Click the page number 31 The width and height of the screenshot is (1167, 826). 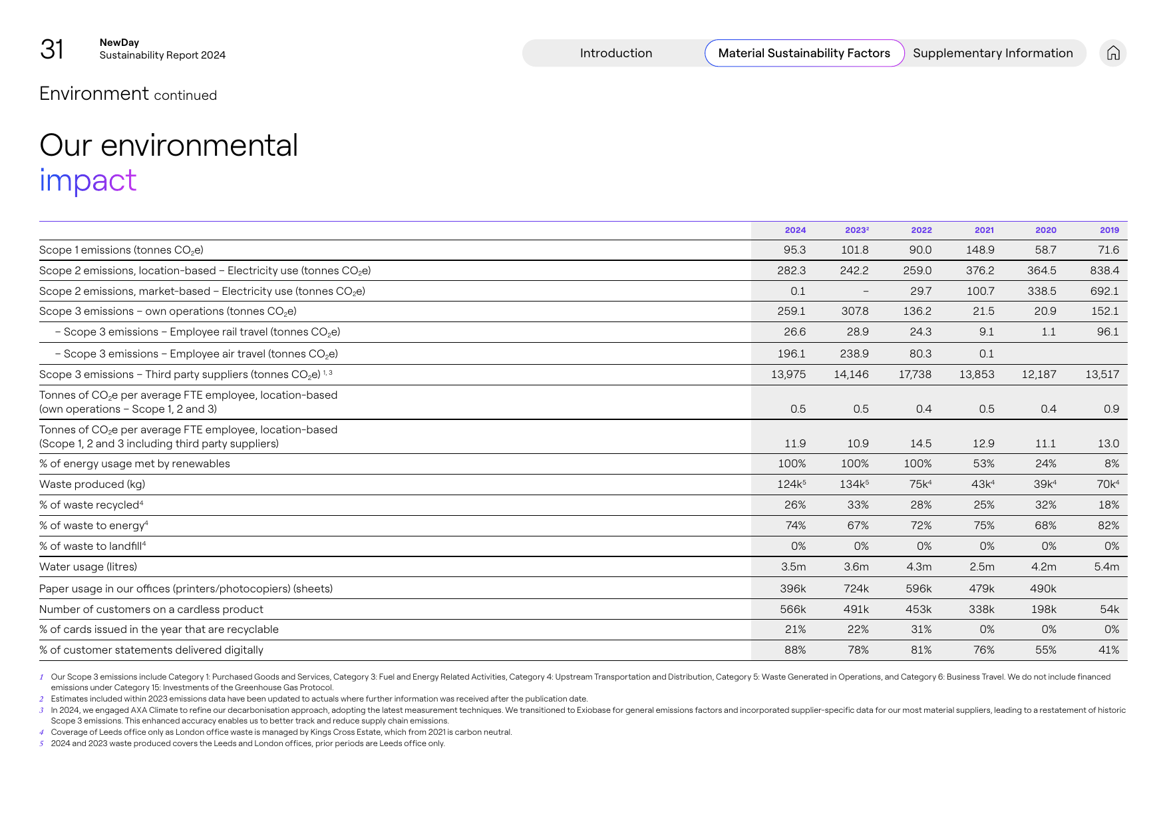tap(52, 49)
